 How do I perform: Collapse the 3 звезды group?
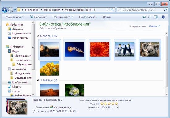(38, 80)
